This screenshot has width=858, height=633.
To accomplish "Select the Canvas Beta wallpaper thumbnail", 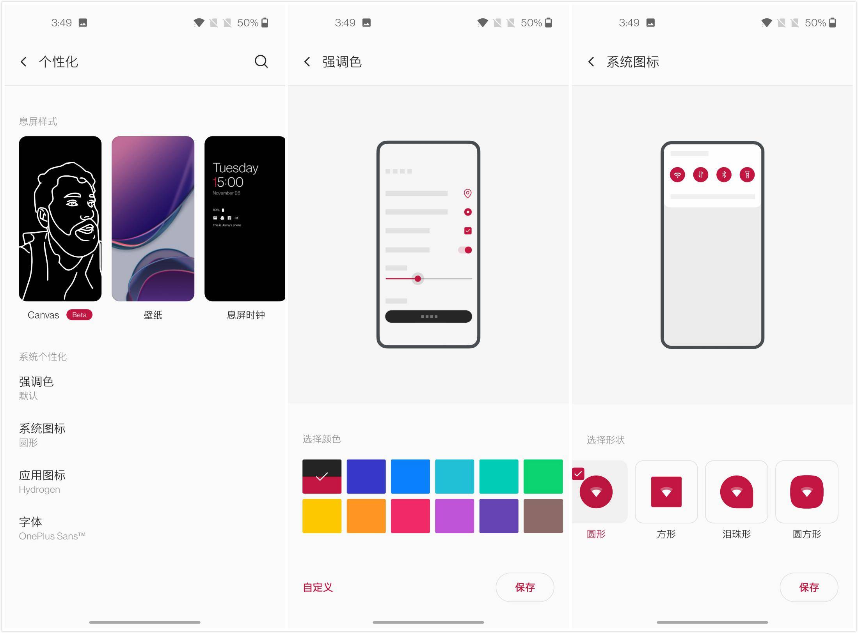I will point(60,220).
